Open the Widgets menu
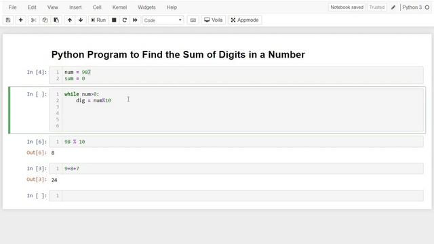 pyautogui.click(x=146, y=7)
